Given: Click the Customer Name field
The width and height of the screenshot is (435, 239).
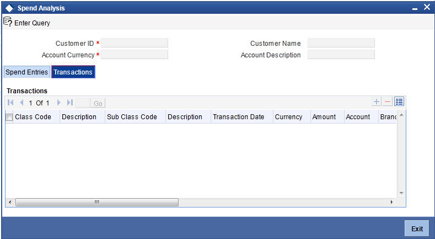Looking at the screenshot, I should point(341,43).
